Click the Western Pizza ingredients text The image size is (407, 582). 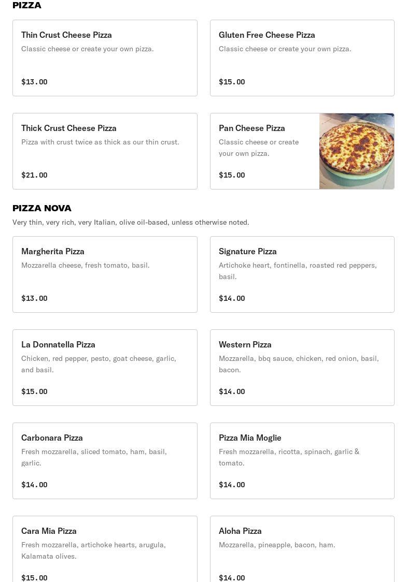(x=299, y=364)
